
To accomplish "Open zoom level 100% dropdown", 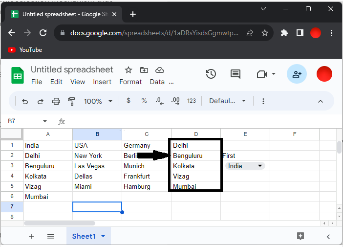I will click(98, 101).
